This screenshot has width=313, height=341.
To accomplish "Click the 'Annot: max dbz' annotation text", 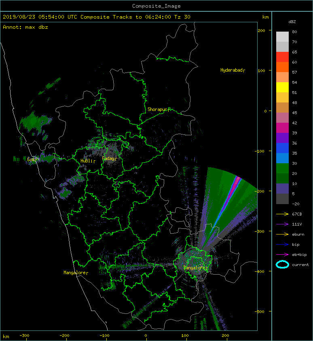I will coord(25,27).
